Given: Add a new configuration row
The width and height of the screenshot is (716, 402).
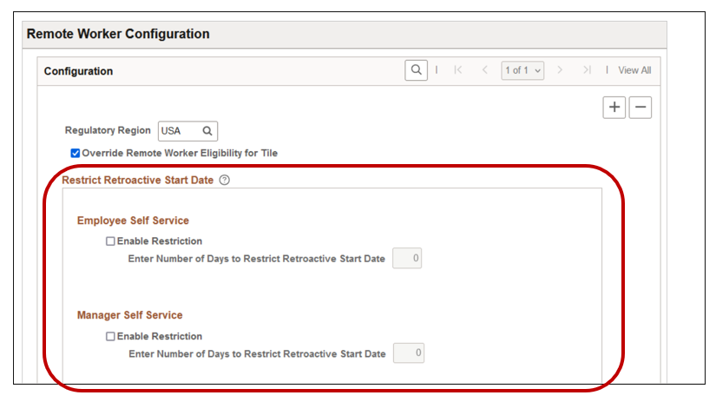Looking at the screenshot, I should (614, 107).
